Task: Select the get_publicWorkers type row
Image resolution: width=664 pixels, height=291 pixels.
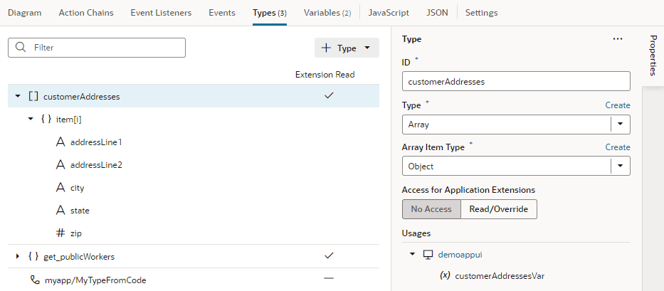Action: pyautogui.click(x=194, y=256)
